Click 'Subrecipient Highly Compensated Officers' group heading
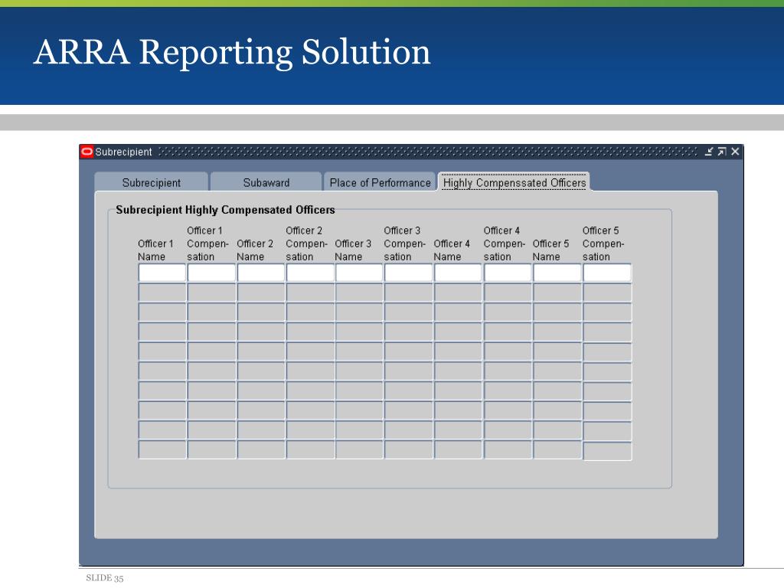 226,210
